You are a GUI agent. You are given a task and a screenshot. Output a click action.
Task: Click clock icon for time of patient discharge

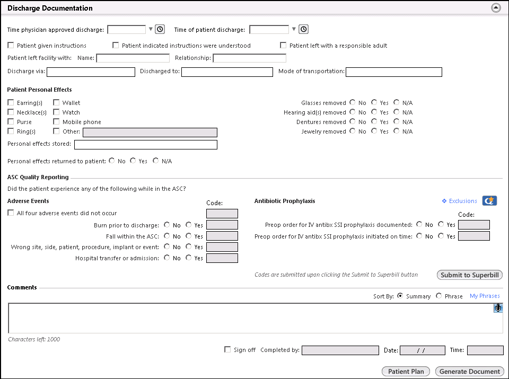303,29
